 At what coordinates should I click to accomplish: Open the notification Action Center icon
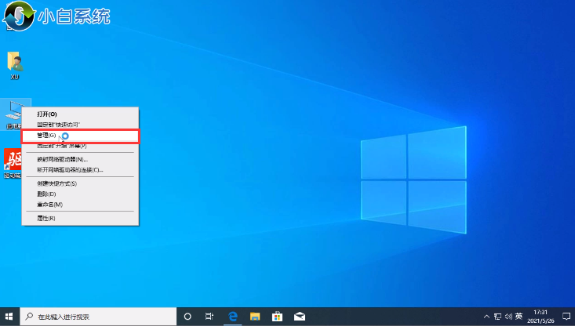[x=566, y=317]
